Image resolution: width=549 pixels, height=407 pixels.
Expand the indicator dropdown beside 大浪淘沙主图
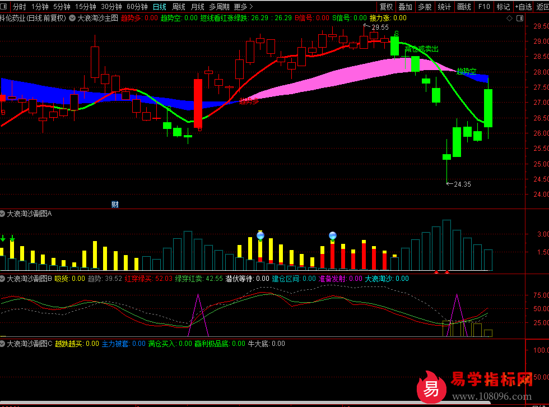coord(72,18)
